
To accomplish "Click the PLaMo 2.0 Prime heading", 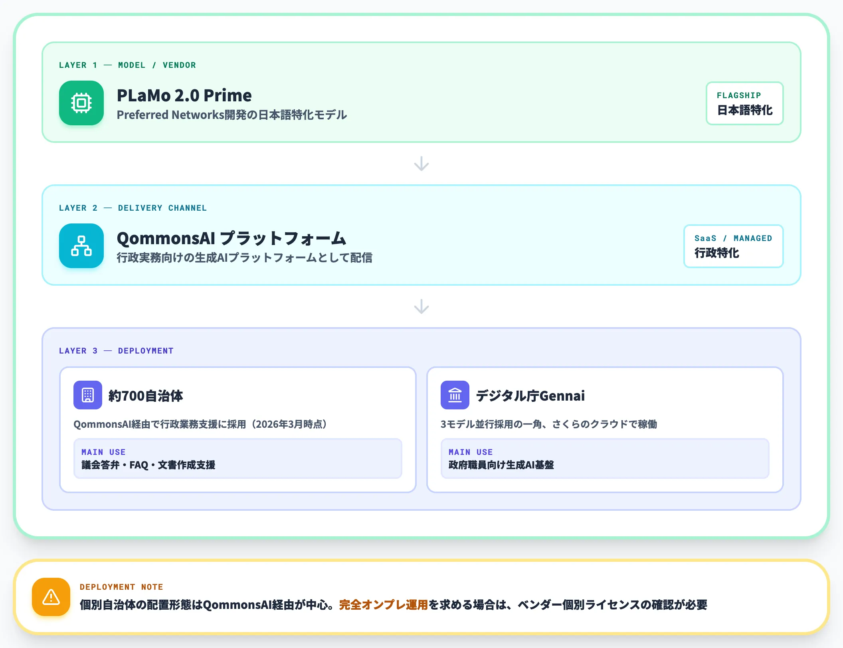I will [x=184, y=95].
